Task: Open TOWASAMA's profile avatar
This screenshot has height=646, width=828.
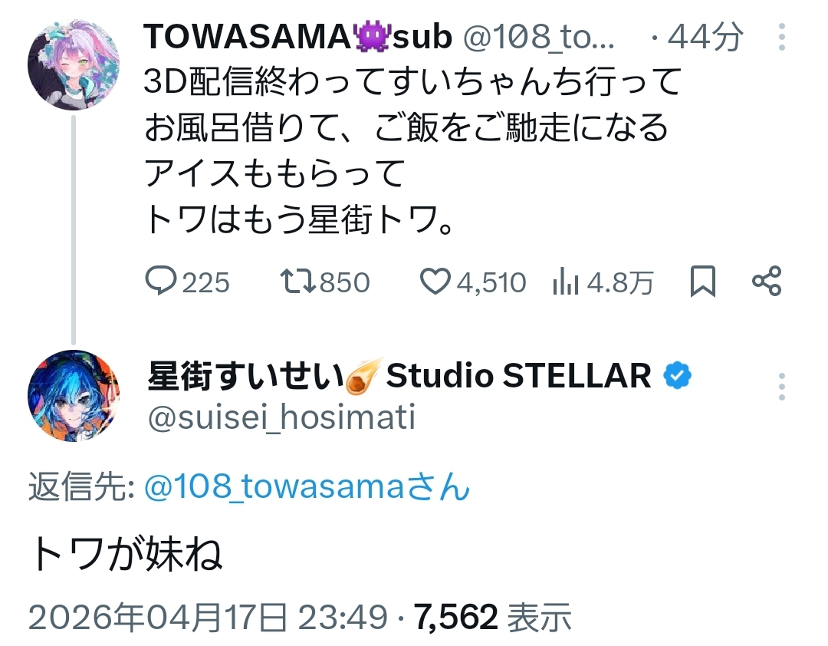Action: (74, 65)
